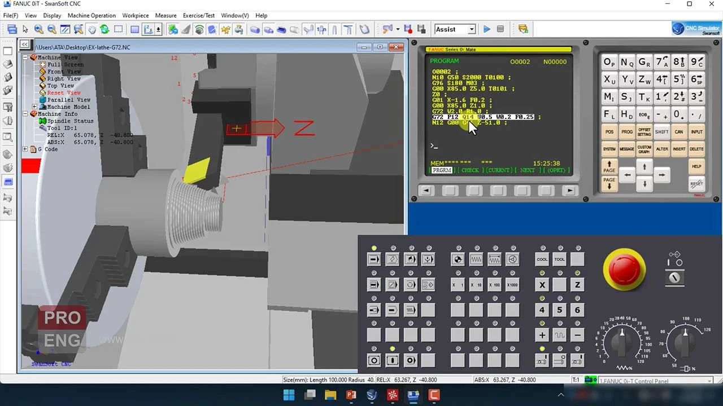This screenshot has height=406, width=723.
Task: Open the Machine Operation menu
Action: (92, 15)
